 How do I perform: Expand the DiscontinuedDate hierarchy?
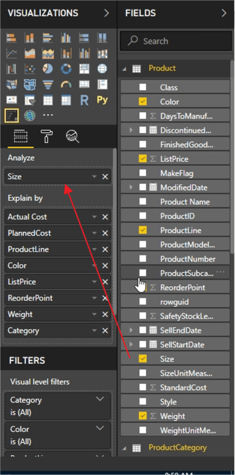tap(131, 130)
